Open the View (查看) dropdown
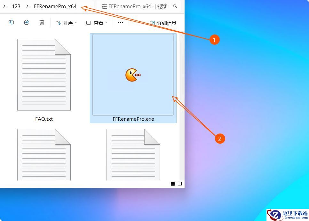The height and width of the screenshot is (221, 309). (x=97, y=23)
